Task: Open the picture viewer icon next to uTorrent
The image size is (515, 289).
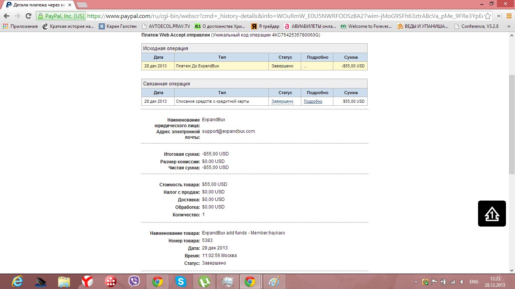Action: tap(228, 281)
